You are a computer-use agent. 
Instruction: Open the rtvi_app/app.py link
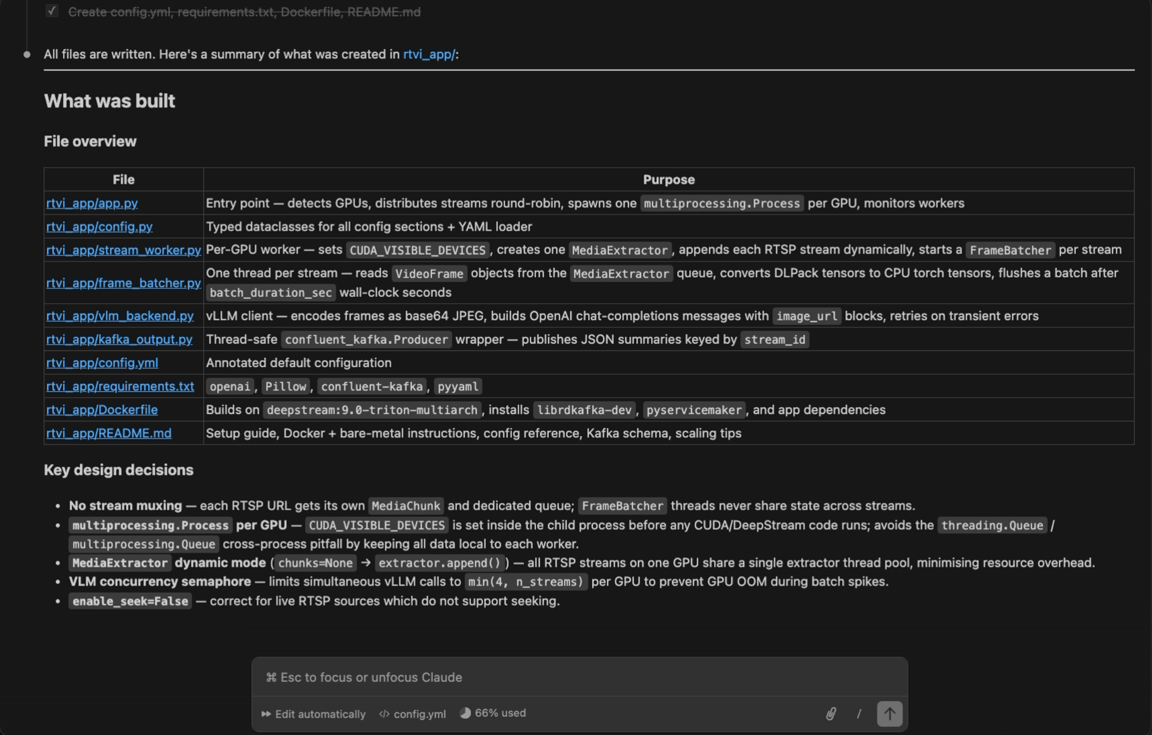click(x=92, y=203)
